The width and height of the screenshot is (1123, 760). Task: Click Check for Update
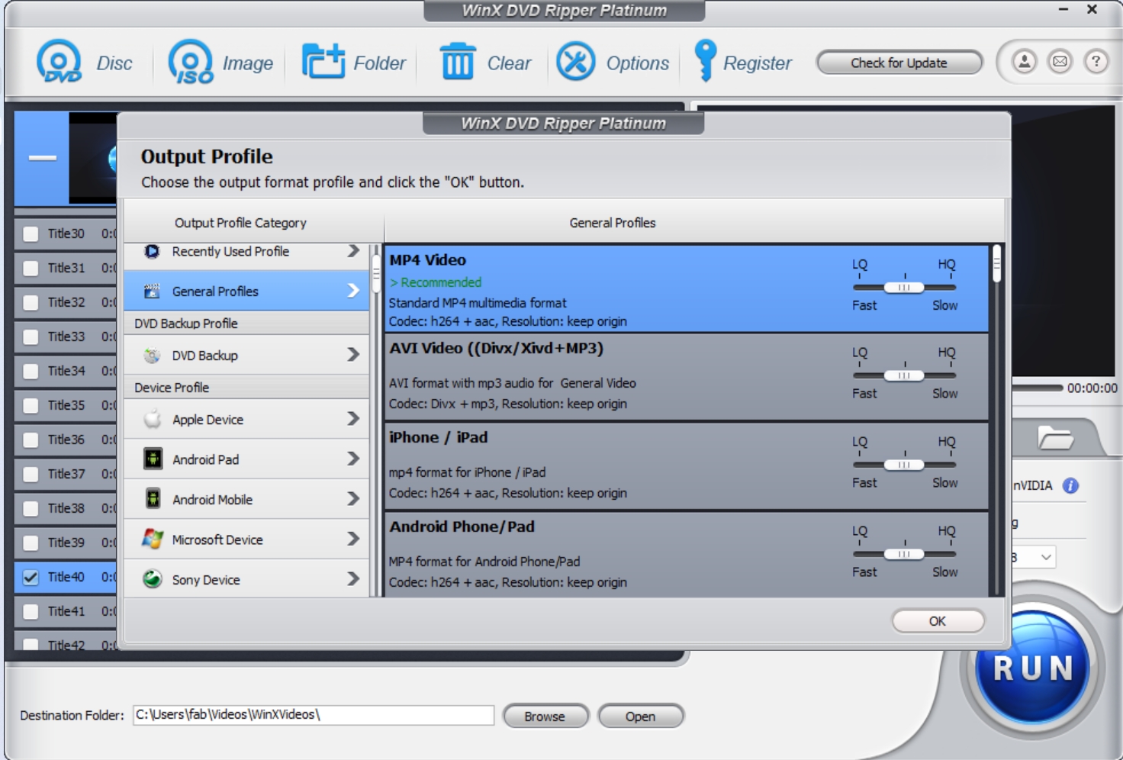pos(898,63)
